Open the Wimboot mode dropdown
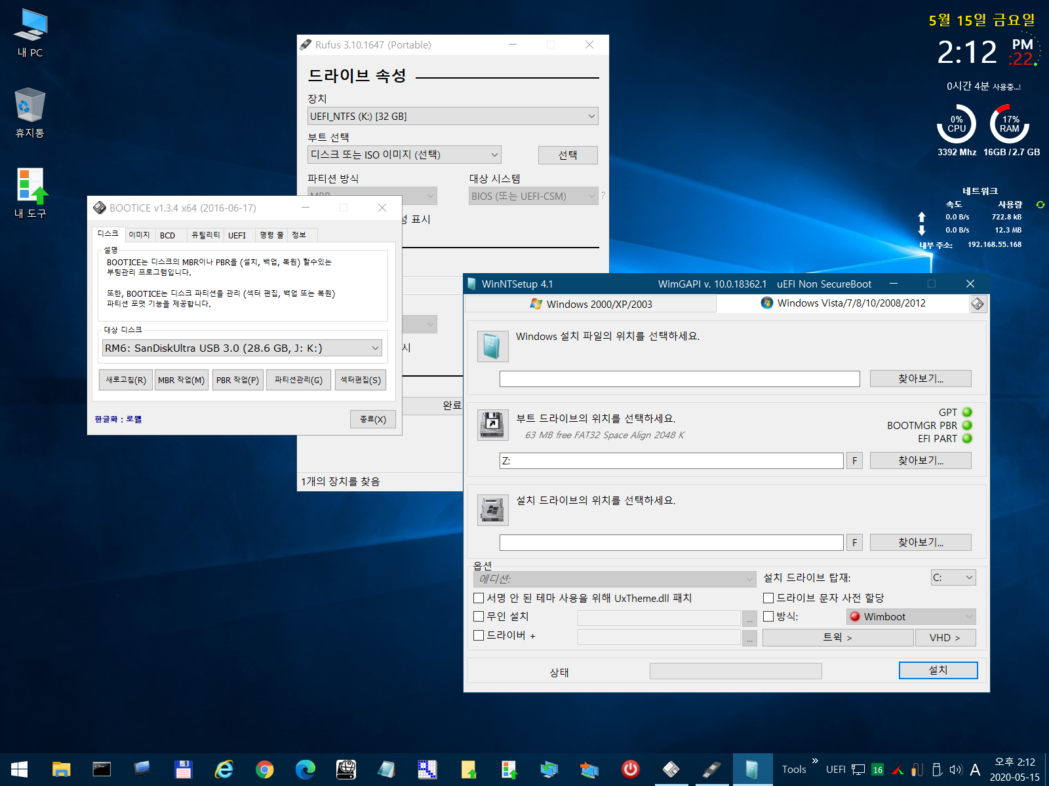The height and width of the screenshot is (786, 1049). pyautogui.click(x=911, y=616)
